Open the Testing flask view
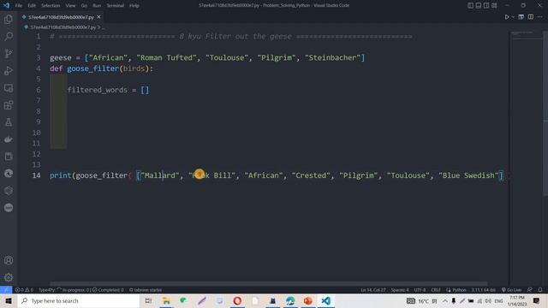548x308 pixels. coord(9,121)
